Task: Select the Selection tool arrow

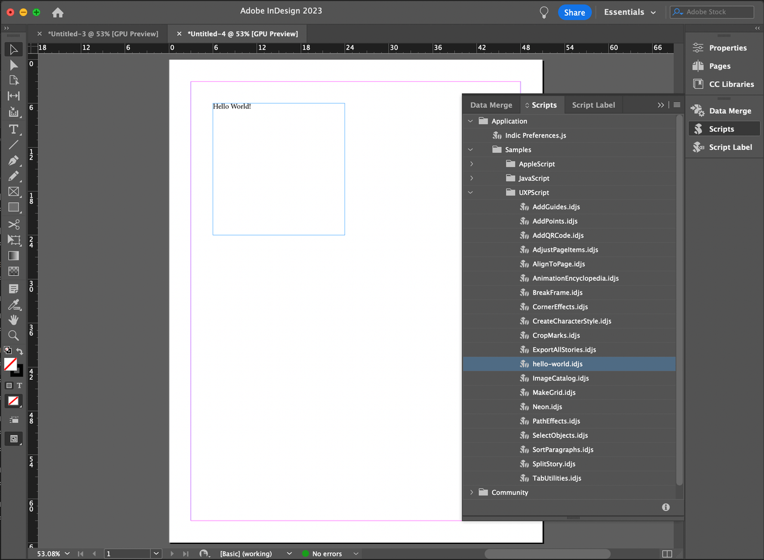Action: coord(14,49)
